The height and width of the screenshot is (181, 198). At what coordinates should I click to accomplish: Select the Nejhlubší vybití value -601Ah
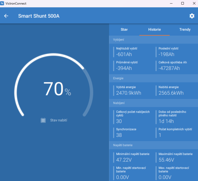click(124, 54)
